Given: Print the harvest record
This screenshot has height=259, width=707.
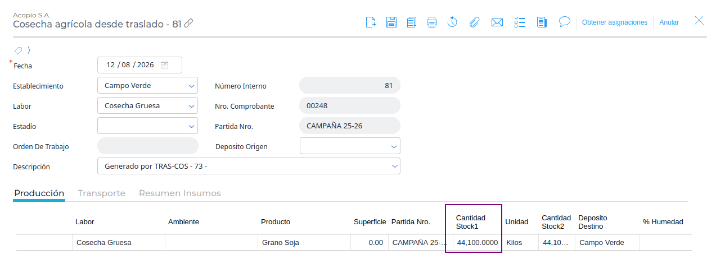Looking at the screenshot, I should (x=432, y=22).
